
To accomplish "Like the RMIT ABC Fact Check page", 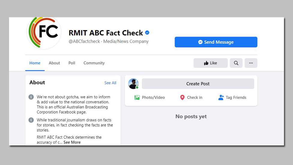I will (211, 63).
